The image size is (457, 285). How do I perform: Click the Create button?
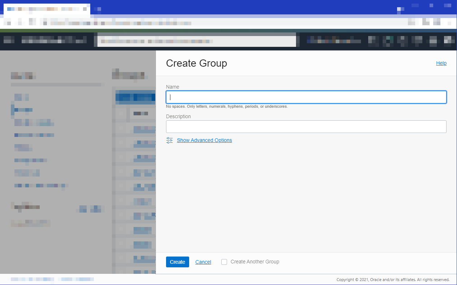coord(177,262)
